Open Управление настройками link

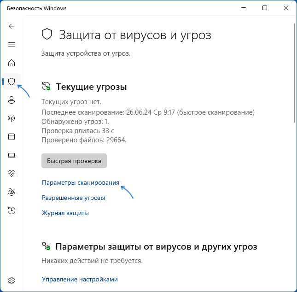point(80,279)
